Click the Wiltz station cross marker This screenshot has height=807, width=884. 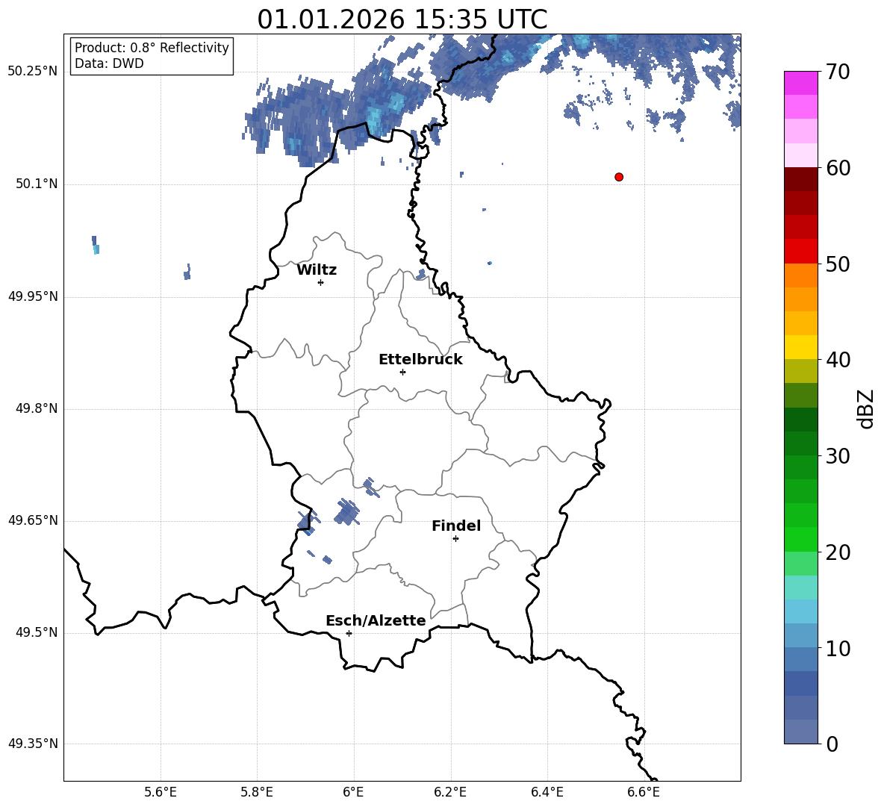click(x=320, y=282)
